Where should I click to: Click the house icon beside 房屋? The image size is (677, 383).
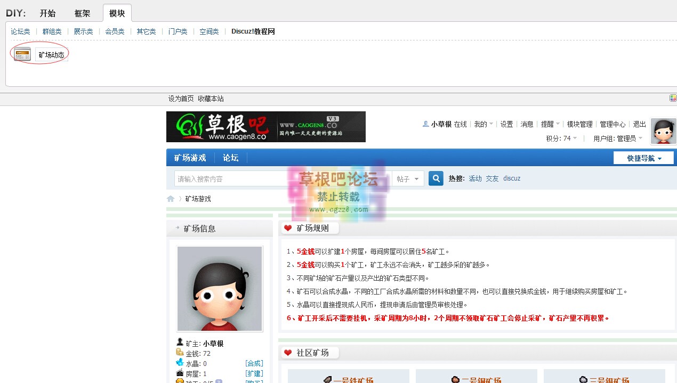180,373
